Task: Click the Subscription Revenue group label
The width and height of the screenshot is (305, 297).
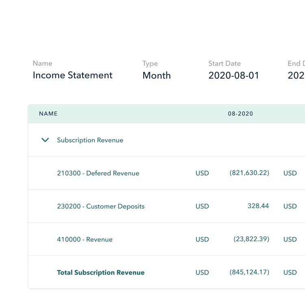Action: click(x=90, y=140)
